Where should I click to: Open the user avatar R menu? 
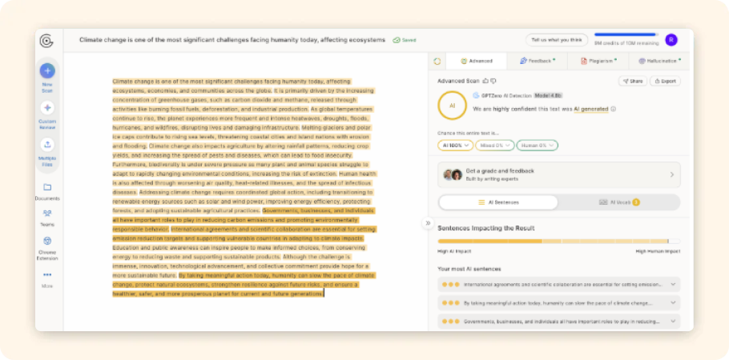(671, 40)
